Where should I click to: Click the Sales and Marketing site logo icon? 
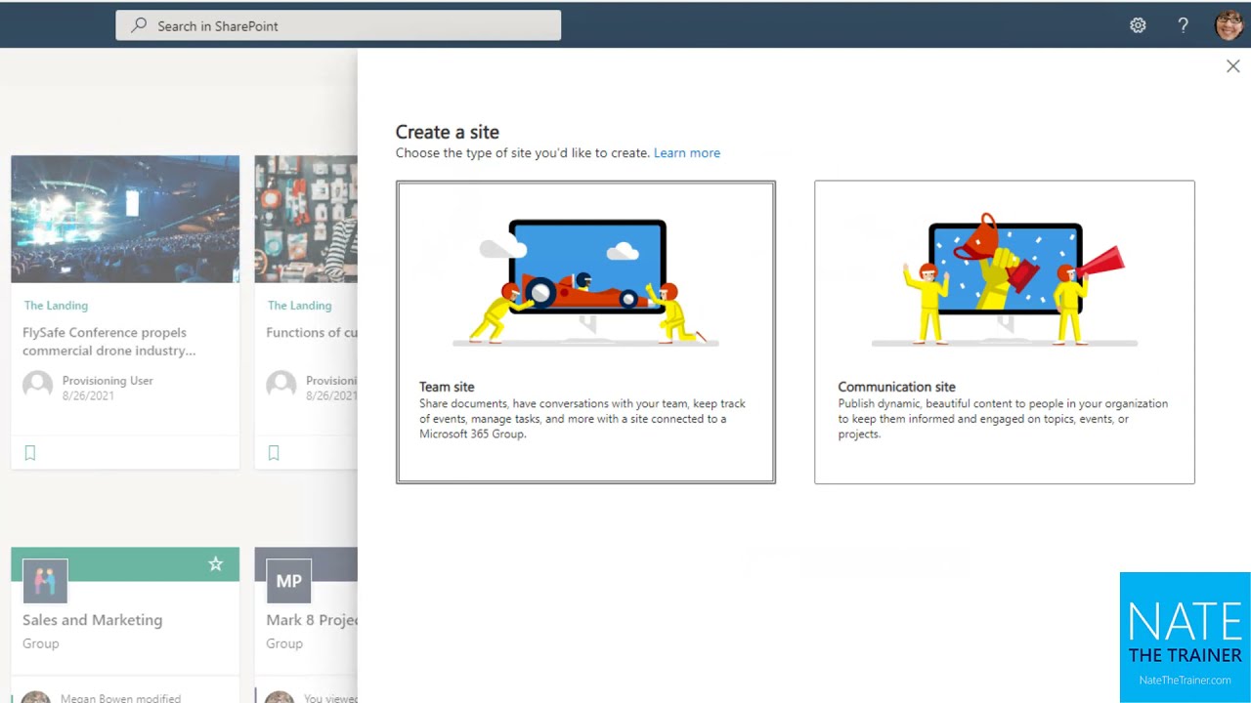(x=45, y=582)
